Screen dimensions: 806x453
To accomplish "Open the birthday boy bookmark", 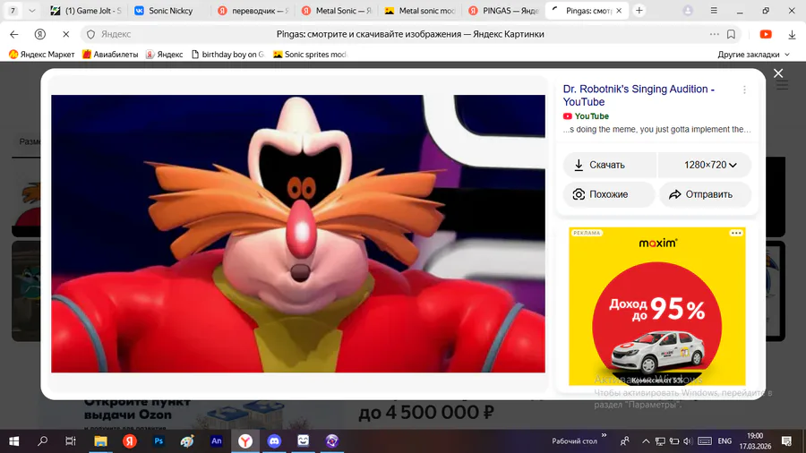I will (x=227, y=55).
